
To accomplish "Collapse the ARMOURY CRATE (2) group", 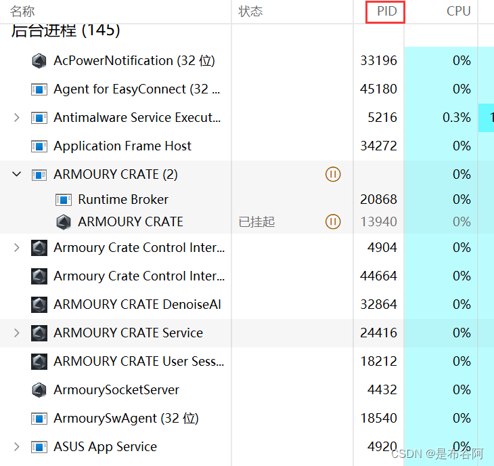I will pyautogui.click(x=17, y=173).
